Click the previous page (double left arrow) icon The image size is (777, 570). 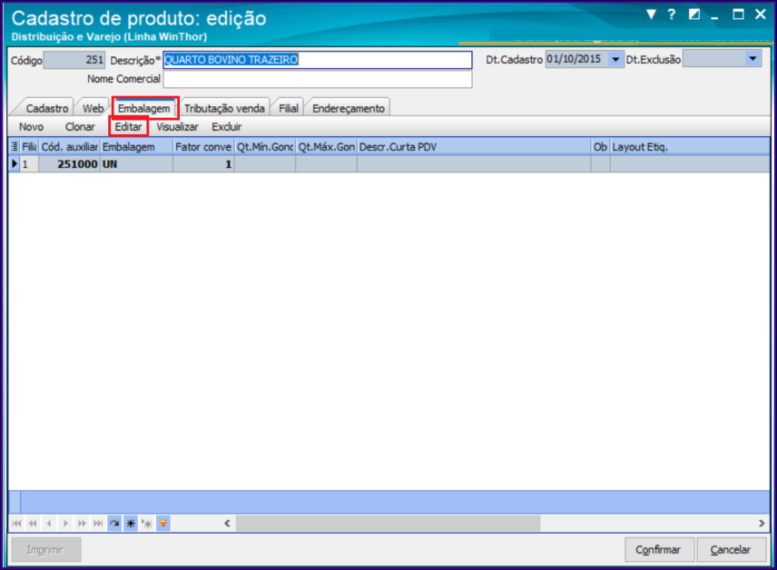34,524
